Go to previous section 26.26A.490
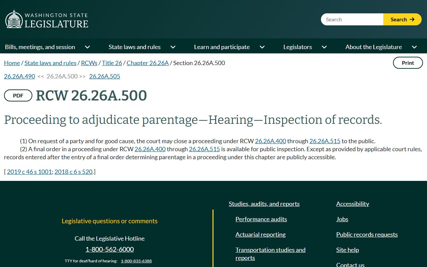The height and width of the screenshot is (267, 427). tap(19, 76)
